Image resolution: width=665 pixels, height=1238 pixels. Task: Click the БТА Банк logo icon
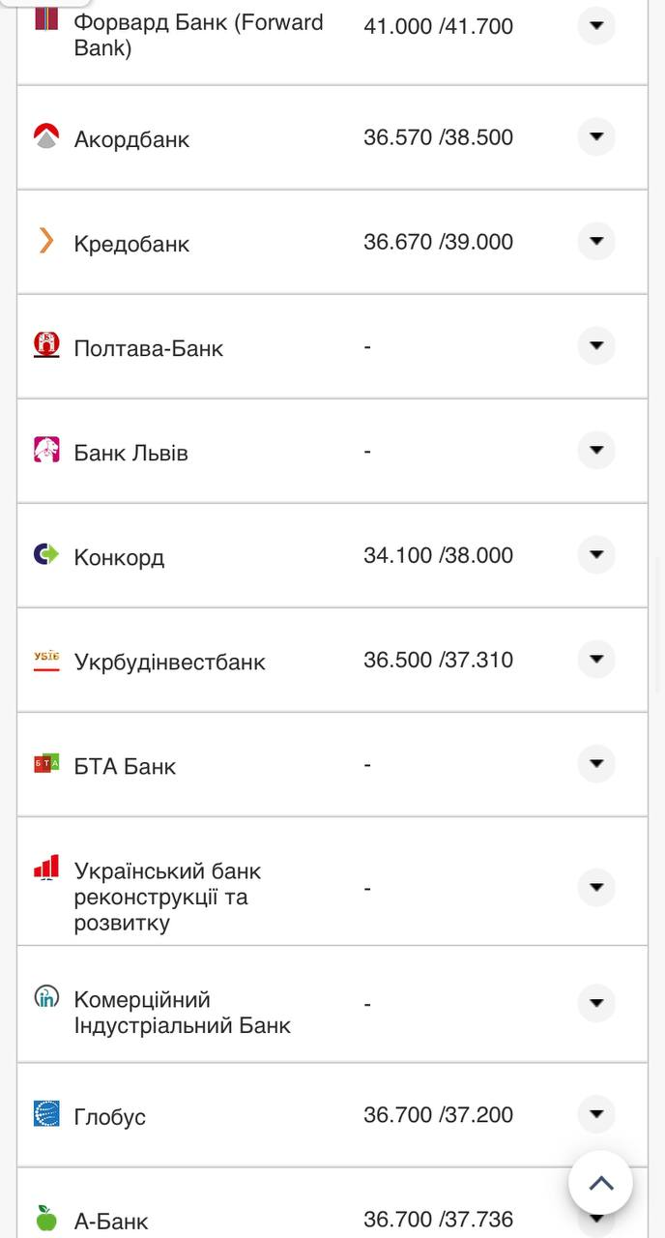tap(46, 764)
